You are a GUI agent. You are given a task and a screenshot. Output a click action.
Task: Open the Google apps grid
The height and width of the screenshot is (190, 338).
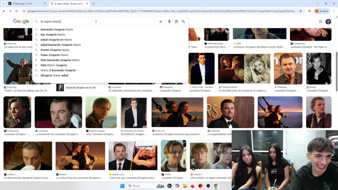pyautogui.click(x=321, y=22)
